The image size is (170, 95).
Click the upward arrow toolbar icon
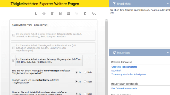tap(36, 14)
